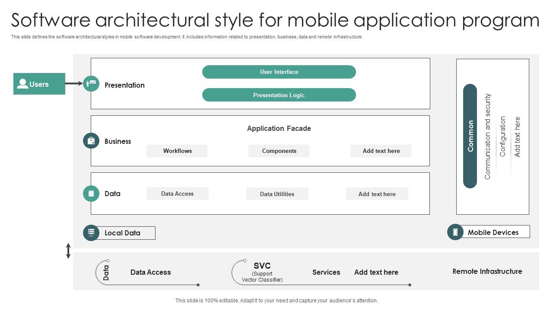553x311 pixels.
Task: Click the Application Facade heading
Action: click(279, 128)
